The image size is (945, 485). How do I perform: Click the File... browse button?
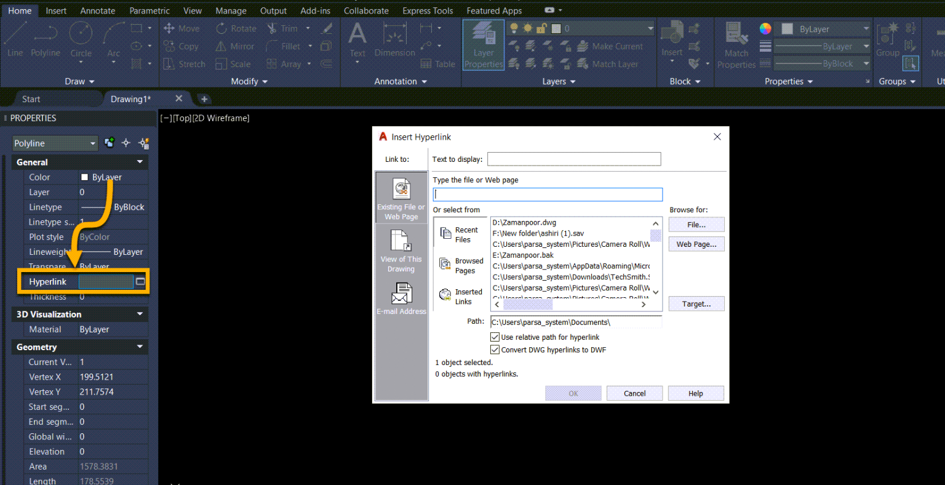pyautogui.click(x=696, y=225)
